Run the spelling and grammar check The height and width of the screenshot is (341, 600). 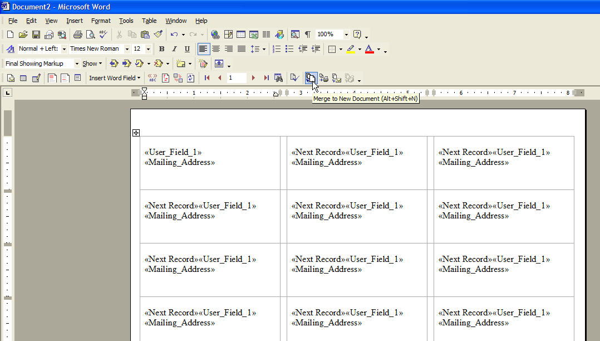(x=104, y=35)
